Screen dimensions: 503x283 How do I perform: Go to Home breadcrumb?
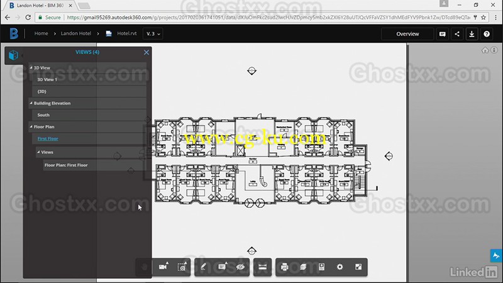41,33
